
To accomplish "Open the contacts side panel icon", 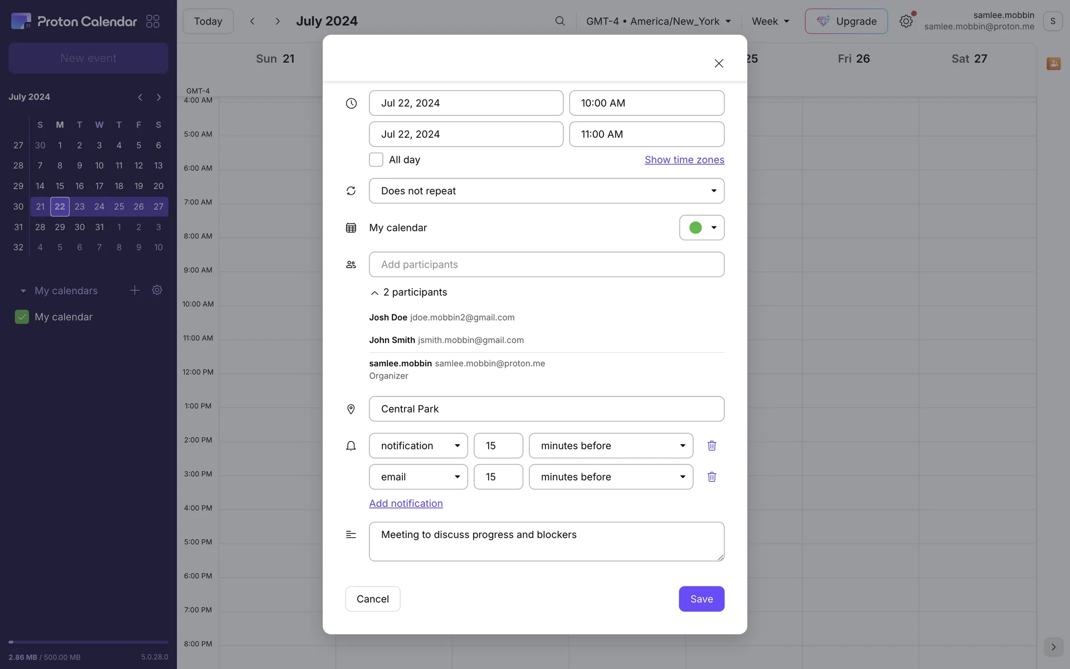I will pyautogui.click(x=1053, y=64).
